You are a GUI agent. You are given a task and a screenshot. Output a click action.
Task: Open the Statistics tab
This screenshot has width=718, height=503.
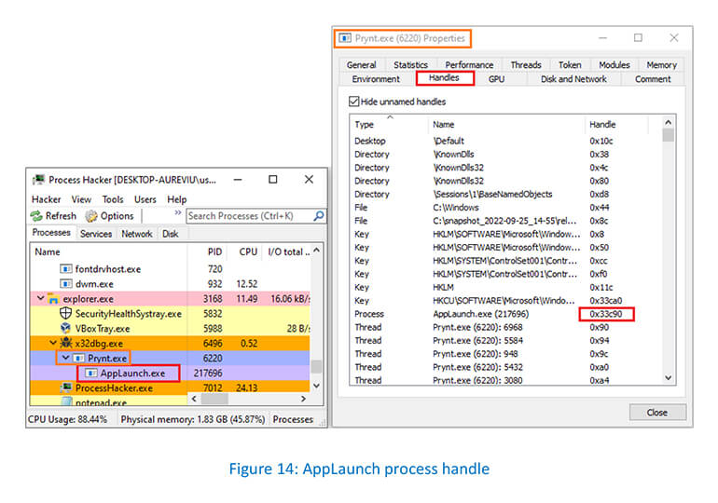tap(410, 65)
